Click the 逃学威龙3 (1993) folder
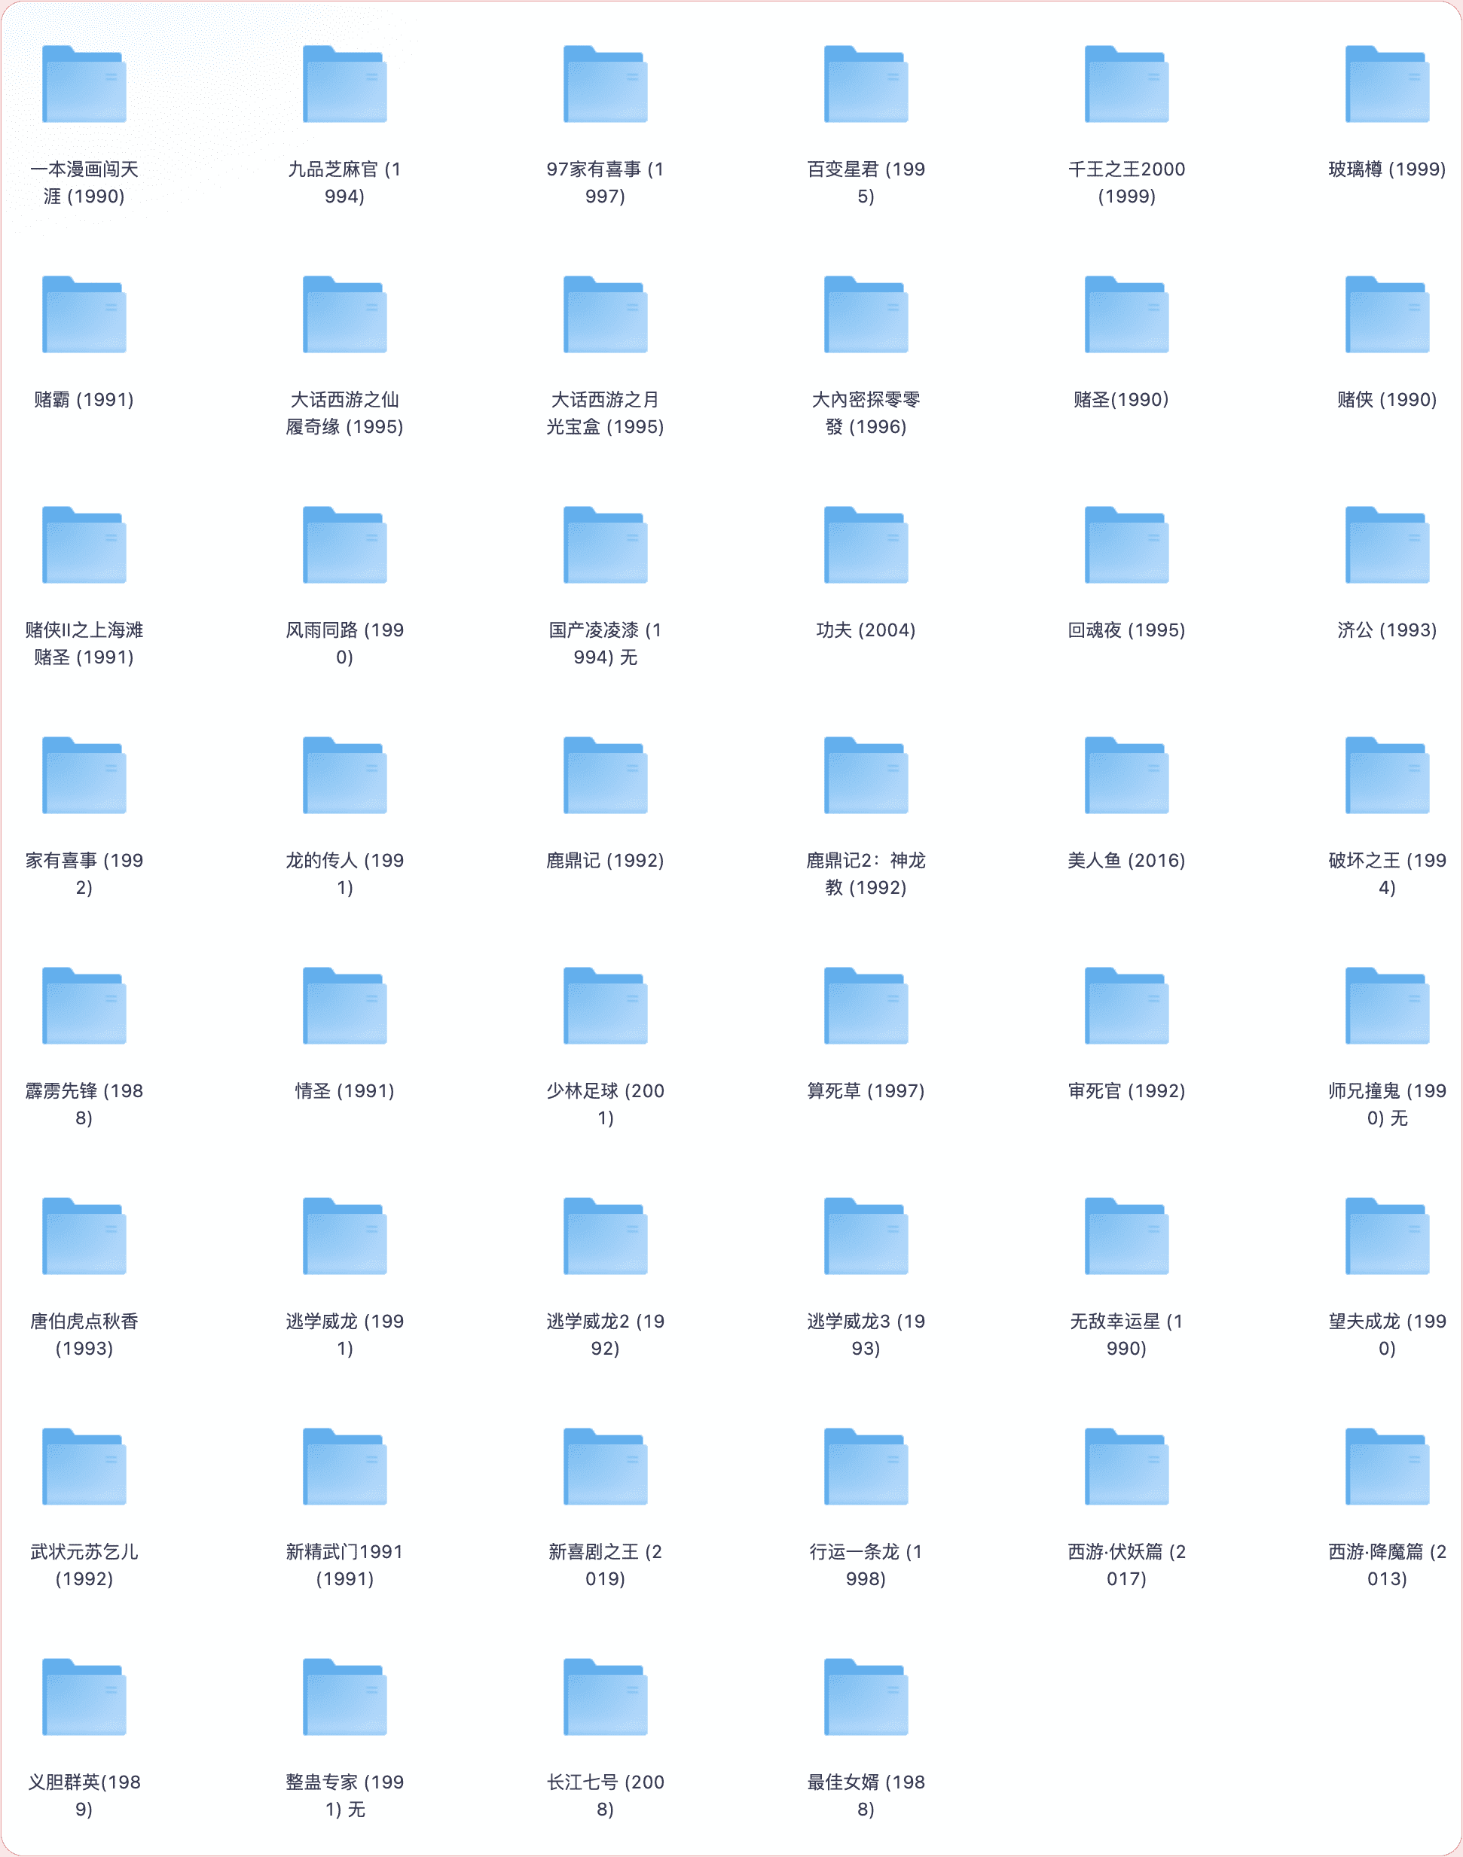The width and height of the screenshot is (1463, 1857). tap(866, 1236)
